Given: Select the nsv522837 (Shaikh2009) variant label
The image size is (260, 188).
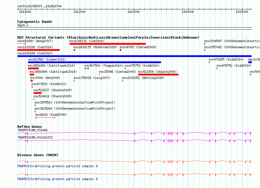Looking at the screenshot, I should pos(53,90).
